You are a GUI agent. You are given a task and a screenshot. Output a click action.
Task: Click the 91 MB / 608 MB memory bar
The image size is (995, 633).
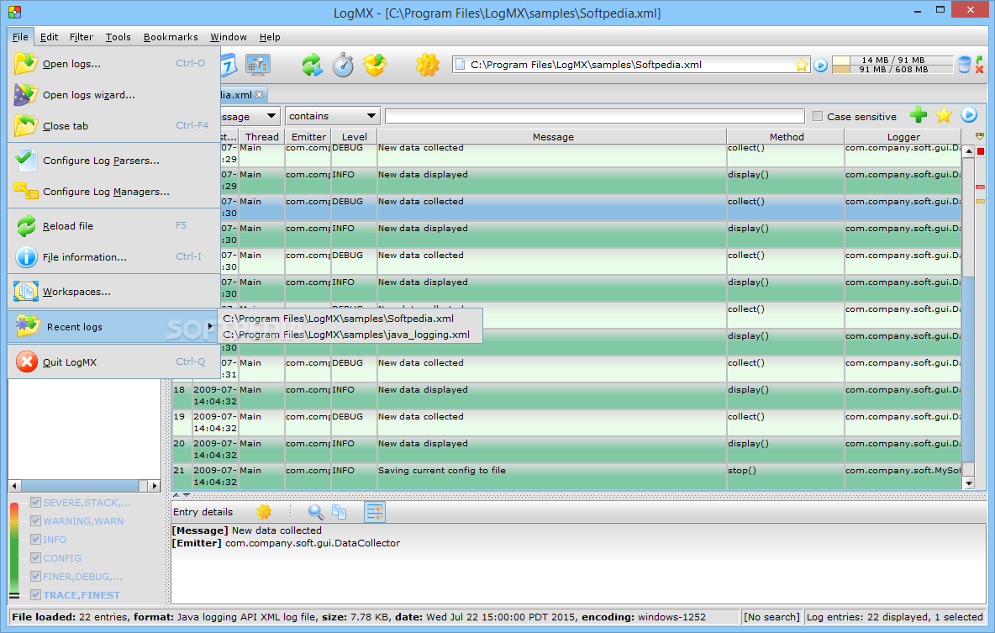pos(892,69)
